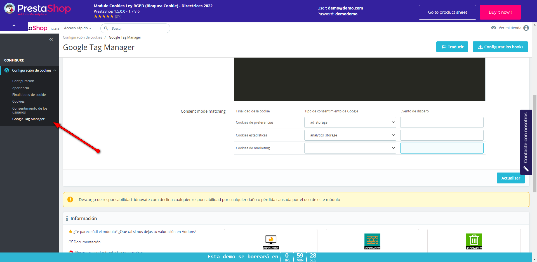Screen dimensions: 537x262
Task: Click the Traducir button
Action: tap(452, 47)
